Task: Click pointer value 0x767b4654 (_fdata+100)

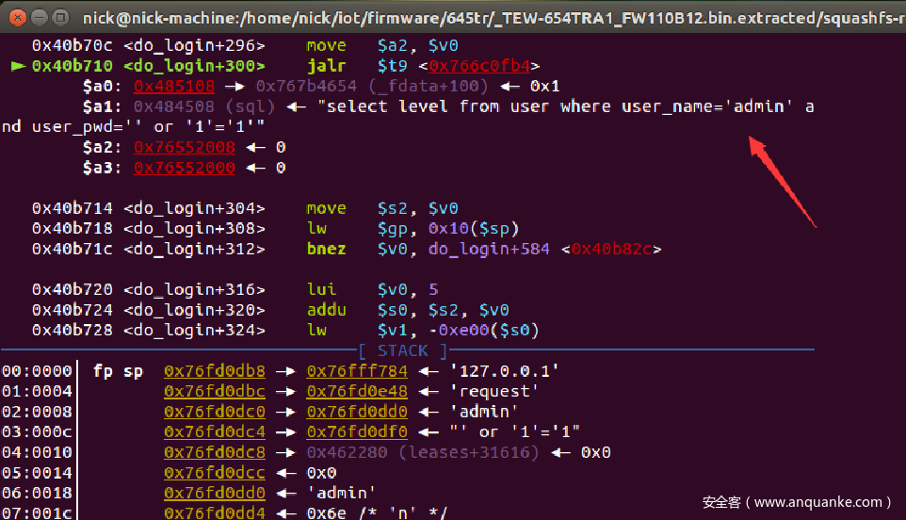Action: 372,86
